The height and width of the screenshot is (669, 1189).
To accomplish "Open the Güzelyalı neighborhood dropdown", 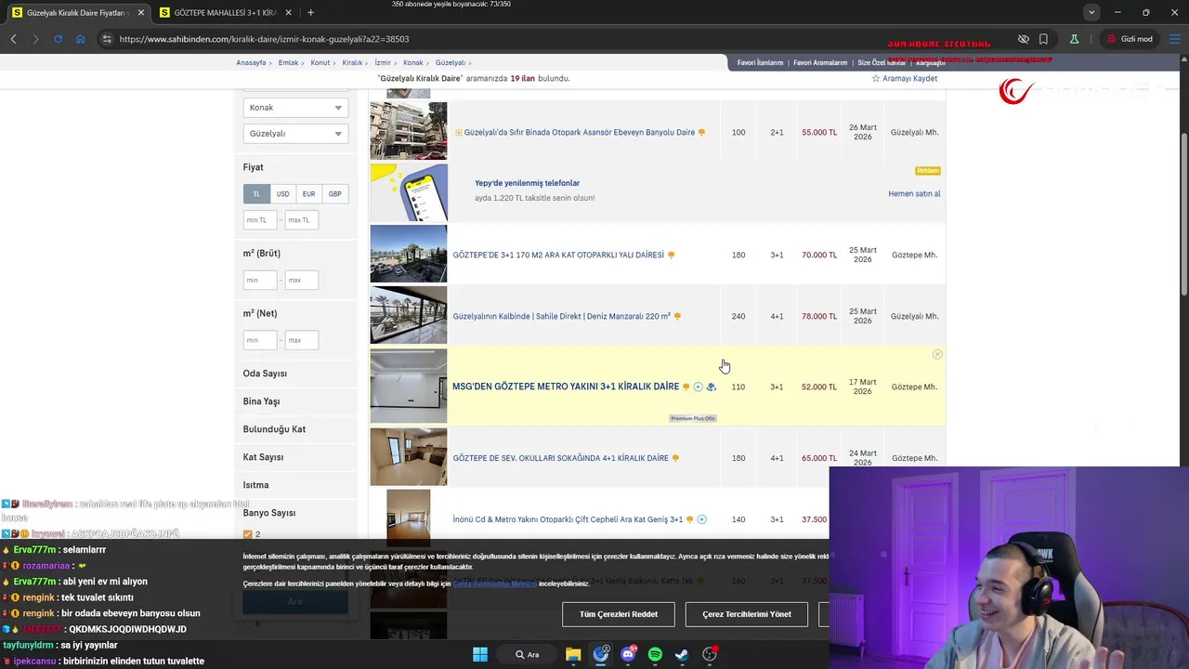I will (295, 134).
